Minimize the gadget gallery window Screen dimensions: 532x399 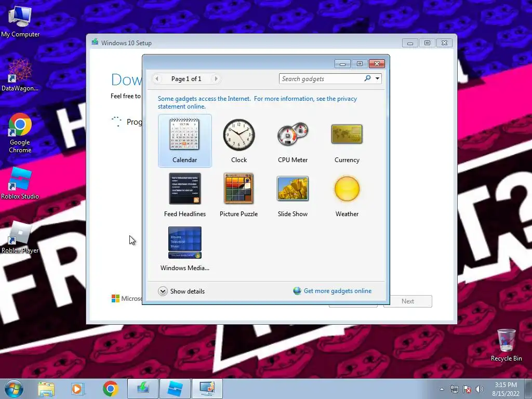[x=343, y=64]
